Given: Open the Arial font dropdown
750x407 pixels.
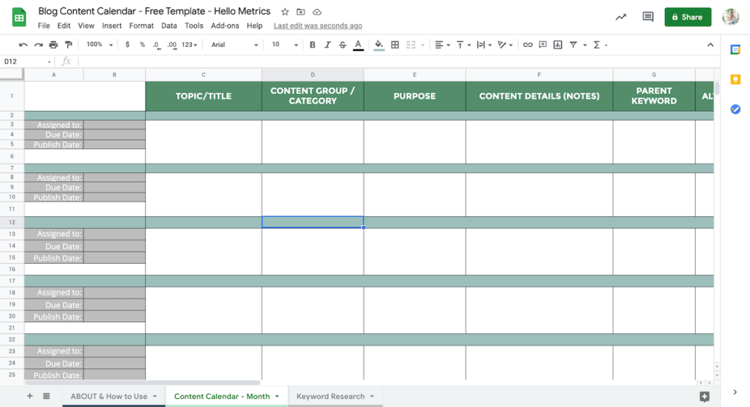Looking at the screenshot, I should pos(234,45).
